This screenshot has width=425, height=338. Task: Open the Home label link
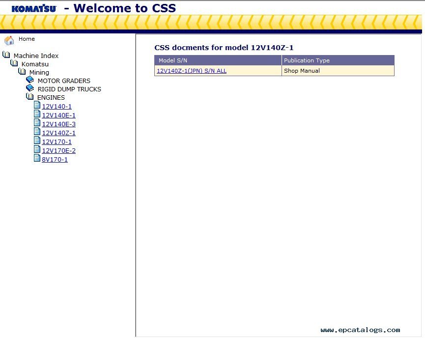(x=27, y=39)
